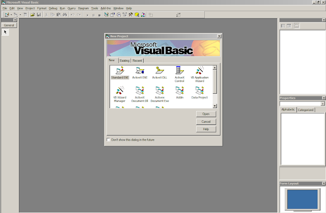This screenshot has width=326, height=213.
Task: Check Don't show this dialog in future
Action: (108, 140)
